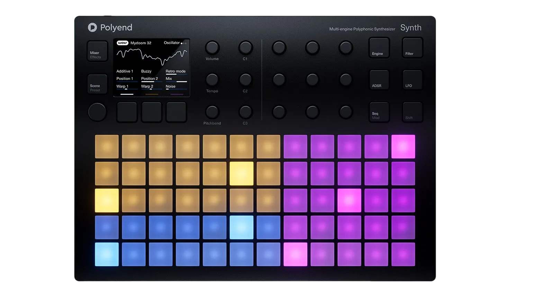The image size is (533, 294).
Task: Open the Filter section button
Action: point(413,47)
